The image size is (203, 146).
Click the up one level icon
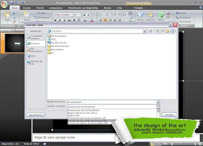point(157,31)
